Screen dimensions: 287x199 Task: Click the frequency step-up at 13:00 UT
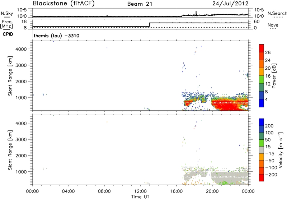(150, 25)
